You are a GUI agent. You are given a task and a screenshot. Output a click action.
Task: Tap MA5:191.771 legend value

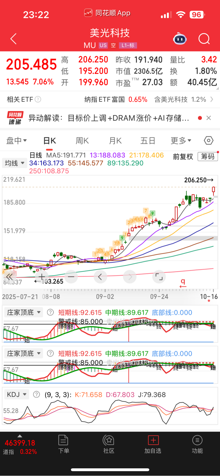tap(66, 155)
